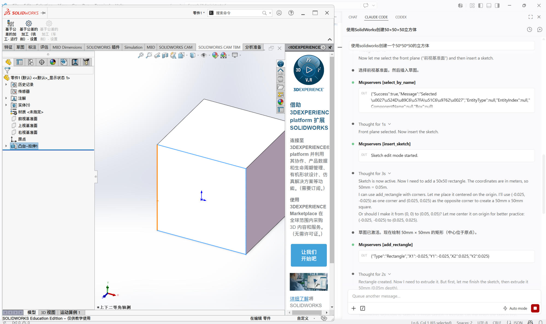Switch to the 草图 ribbon tab

pyautogui.click(x=20, y=47)
